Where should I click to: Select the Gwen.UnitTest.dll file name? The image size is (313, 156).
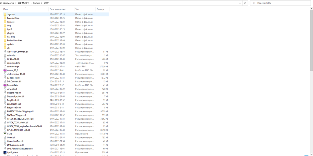coord(15,141)
